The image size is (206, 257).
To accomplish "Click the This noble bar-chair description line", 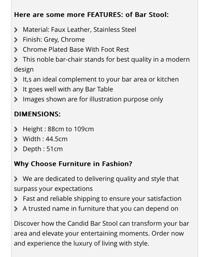I will (102, 64).
